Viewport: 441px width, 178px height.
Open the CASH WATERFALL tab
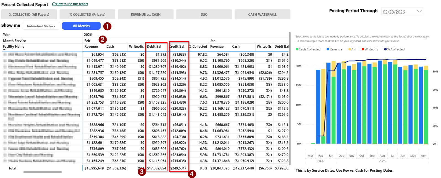262,14
